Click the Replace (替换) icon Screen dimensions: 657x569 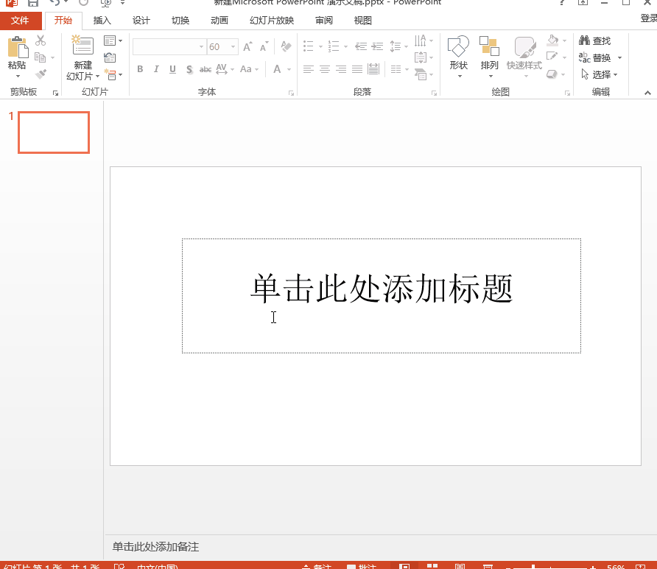click(x=594, y=57)
